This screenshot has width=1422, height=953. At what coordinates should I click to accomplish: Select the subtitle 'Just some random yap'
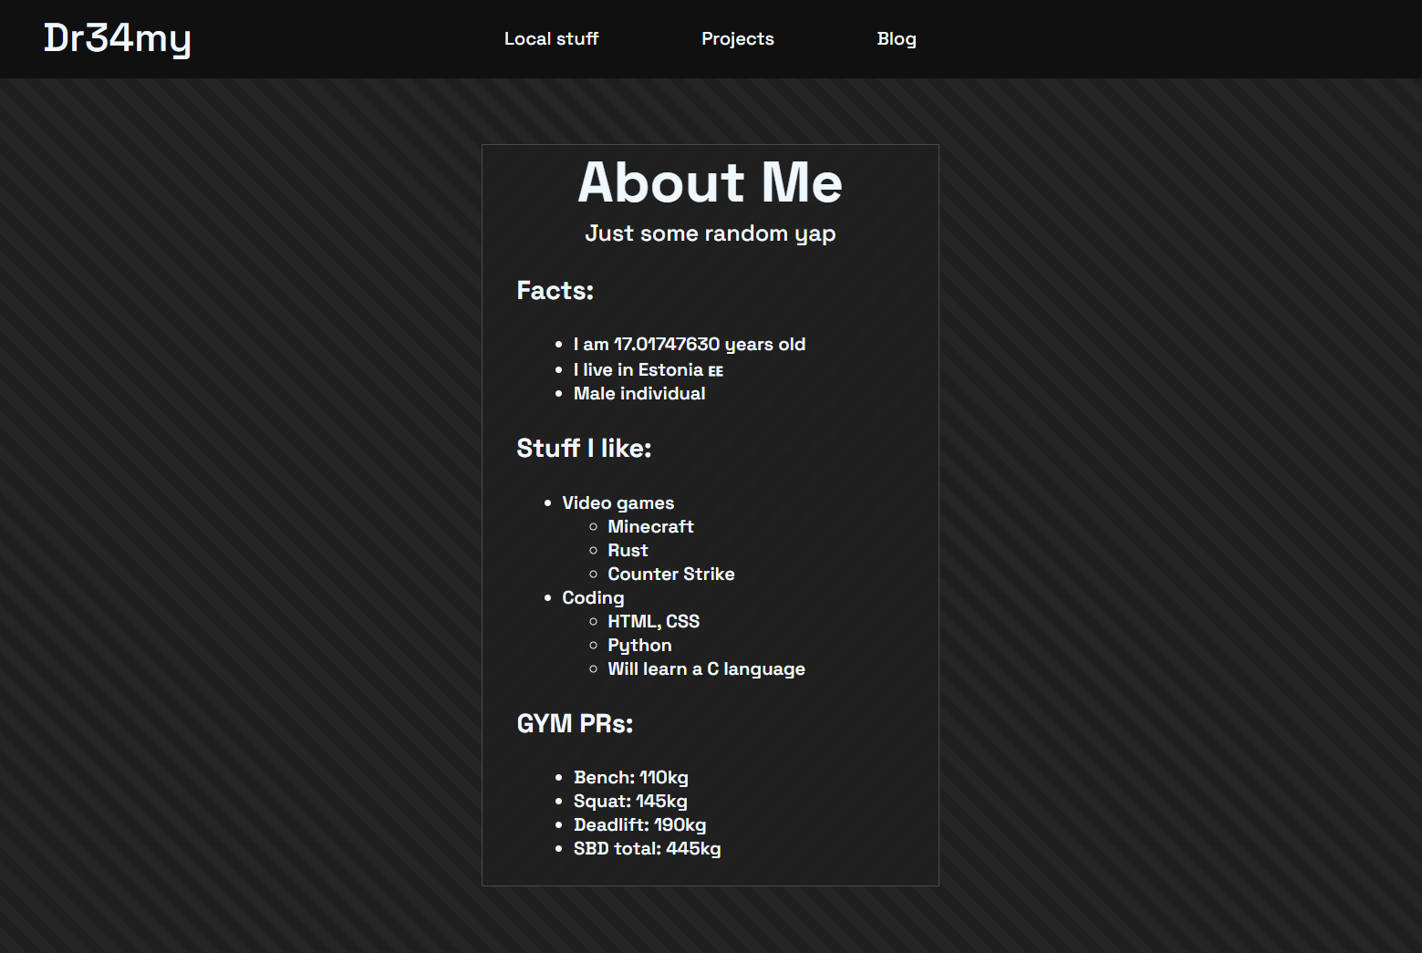[x=710, y=233]
